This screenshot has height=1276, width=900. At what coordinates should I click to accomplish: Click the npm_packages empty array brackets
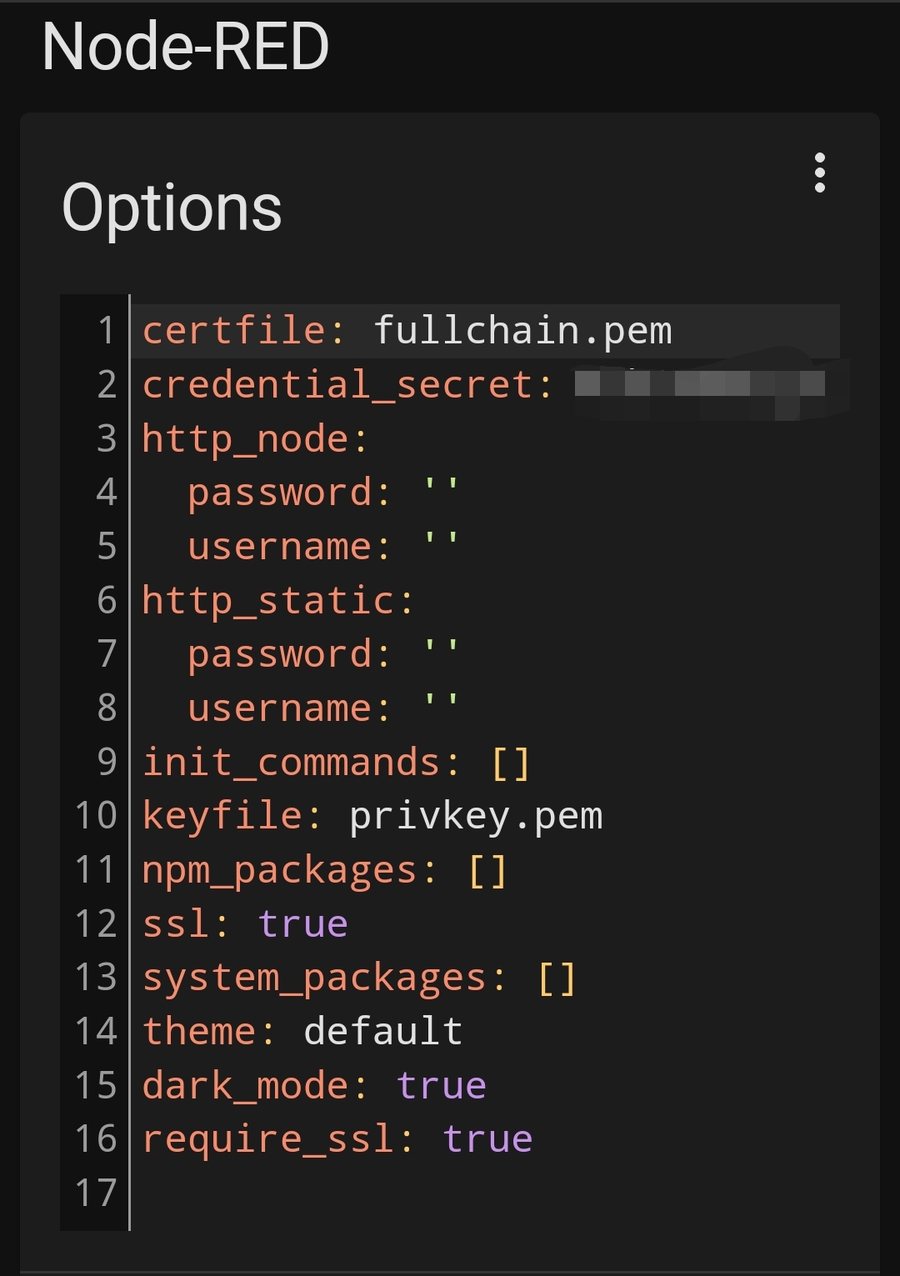tap(487, 871)
